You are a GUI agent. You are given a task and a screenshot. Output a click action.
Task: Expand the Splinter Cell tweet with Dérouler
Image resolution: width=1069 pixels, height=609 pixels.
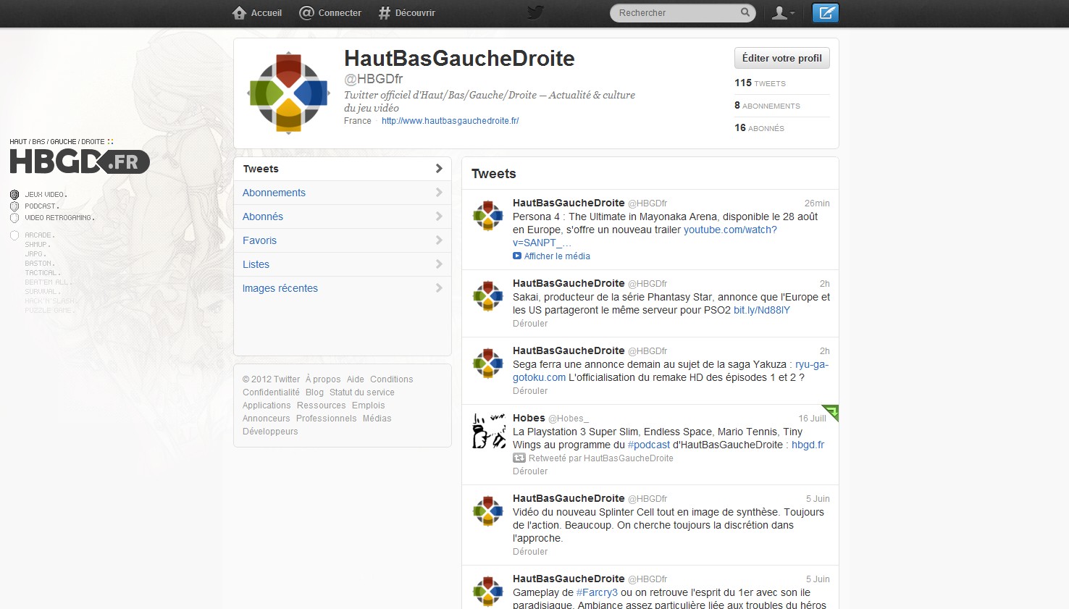click(530, 552)
